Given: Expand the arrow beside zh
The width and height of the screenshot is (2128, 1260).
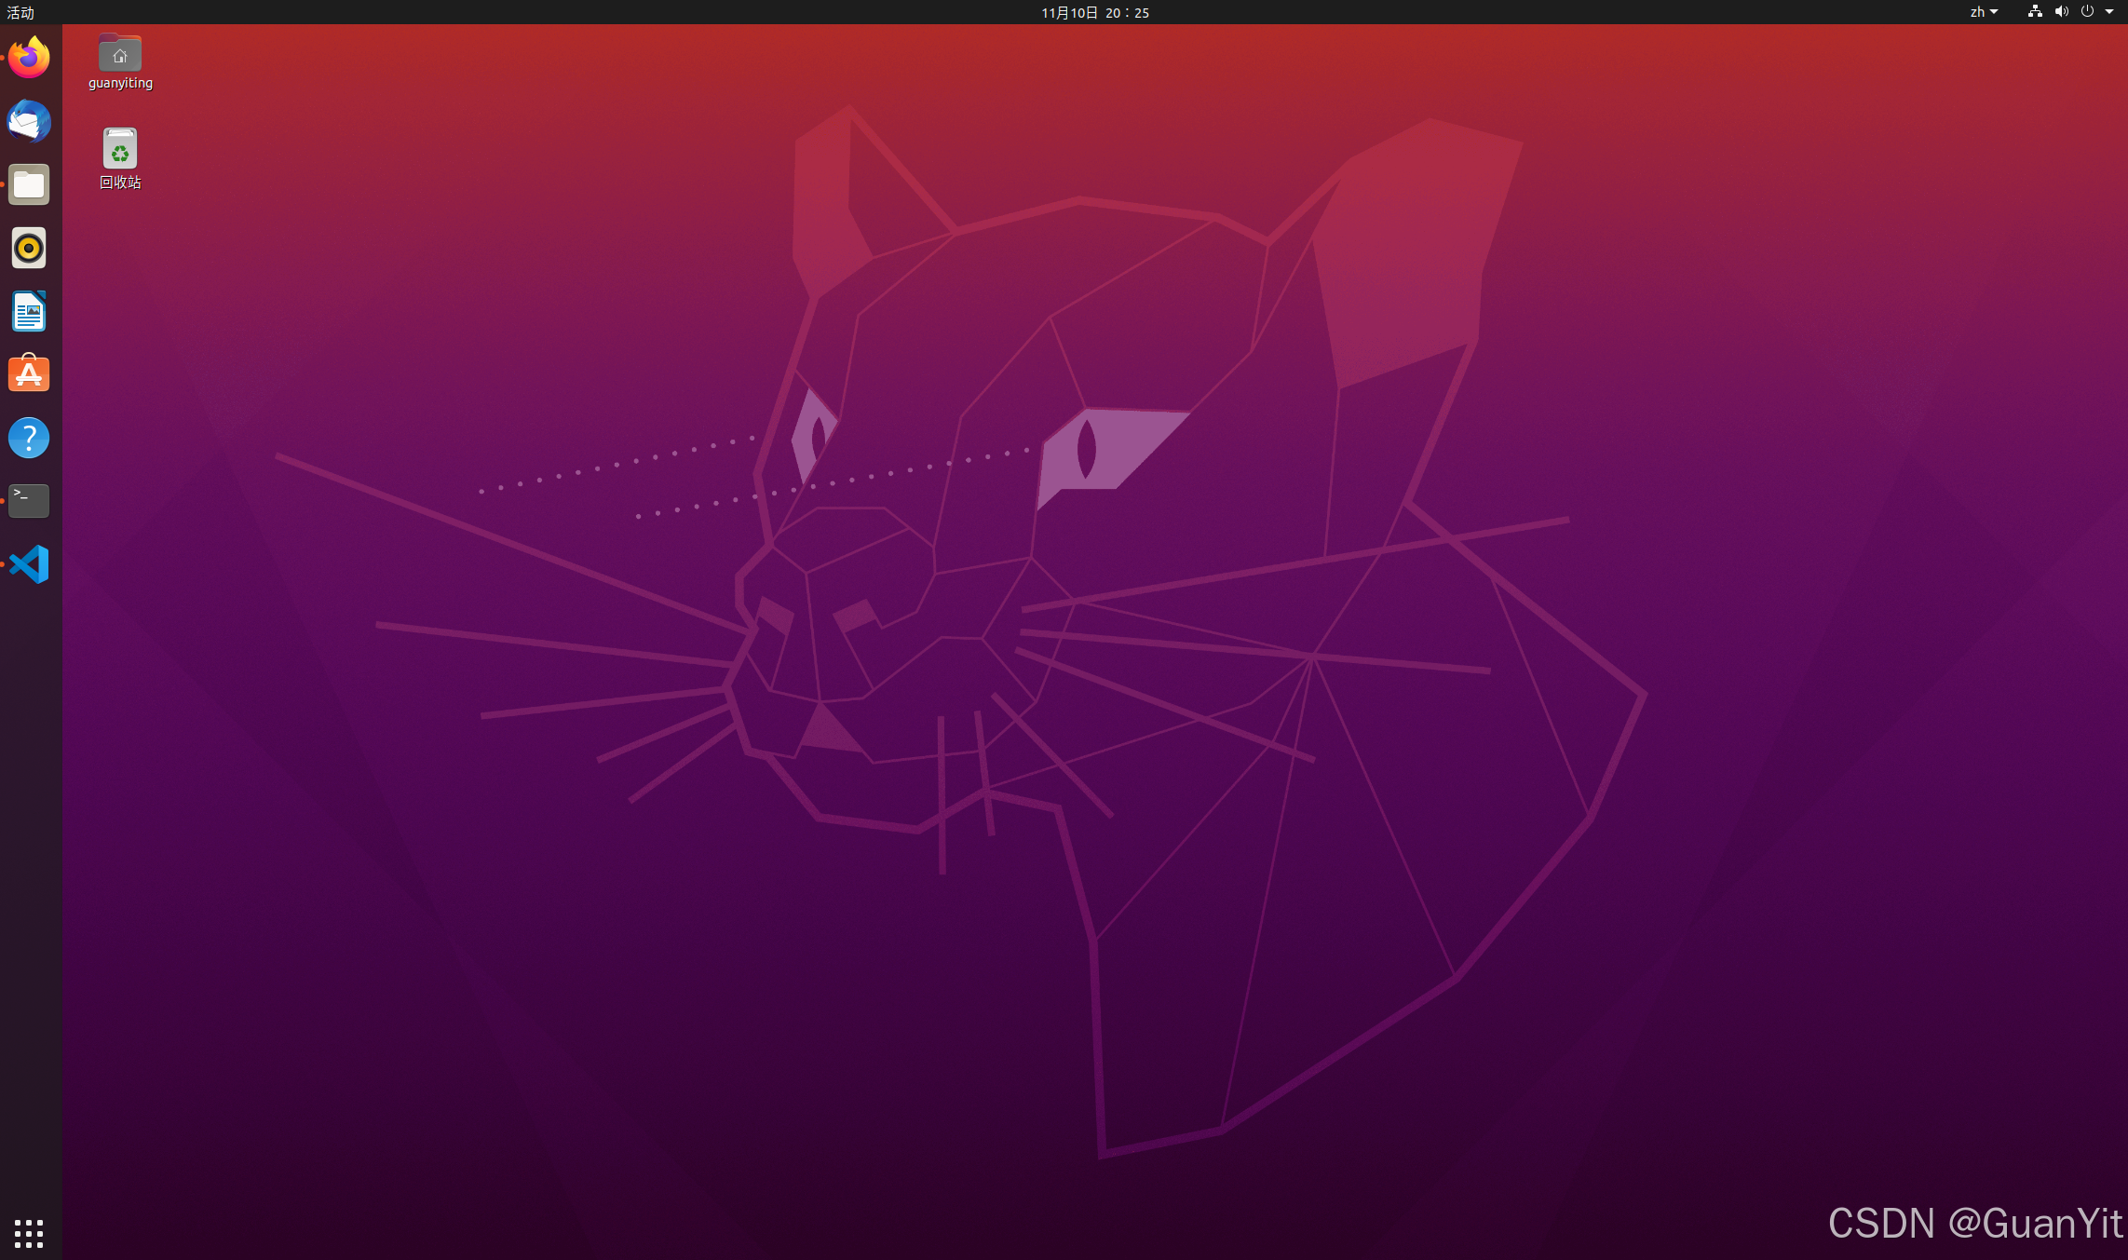Looking at the screenshot, I should tap(1994, 12).
